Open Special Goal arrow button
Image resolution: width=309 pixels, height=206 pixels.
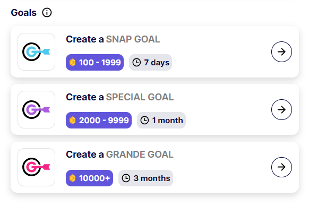281,109
